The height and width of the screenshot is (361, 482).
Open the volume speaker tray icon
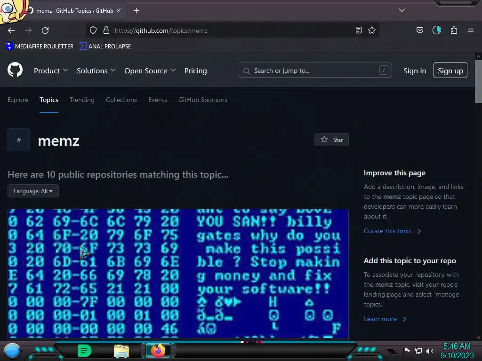pos(430,351)
